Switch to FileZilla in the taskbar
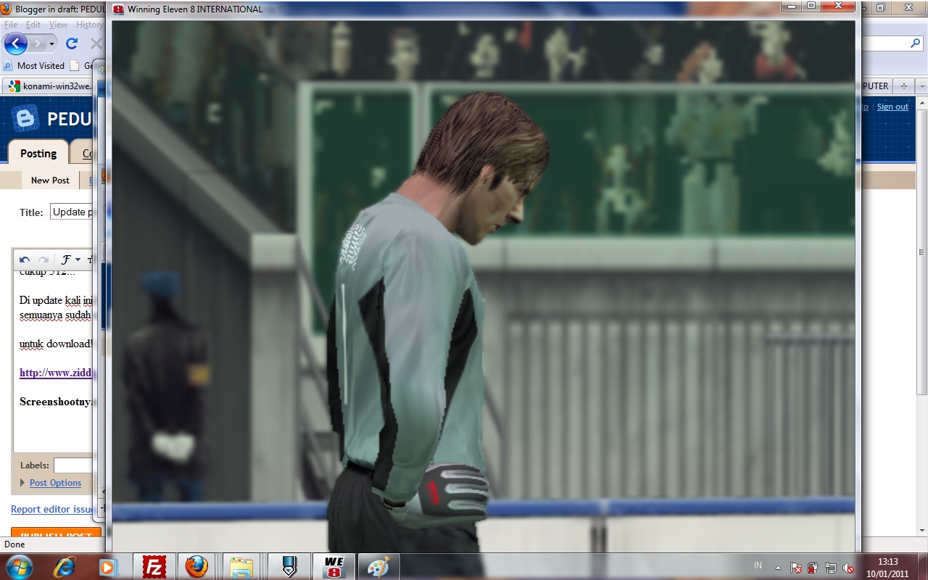Viewport: 928px width, 580px height. click(154, 566)
